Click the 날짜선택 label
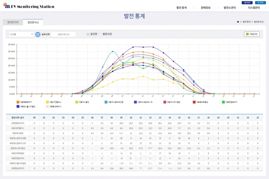The image size is (269, 179). click(45, 35)
